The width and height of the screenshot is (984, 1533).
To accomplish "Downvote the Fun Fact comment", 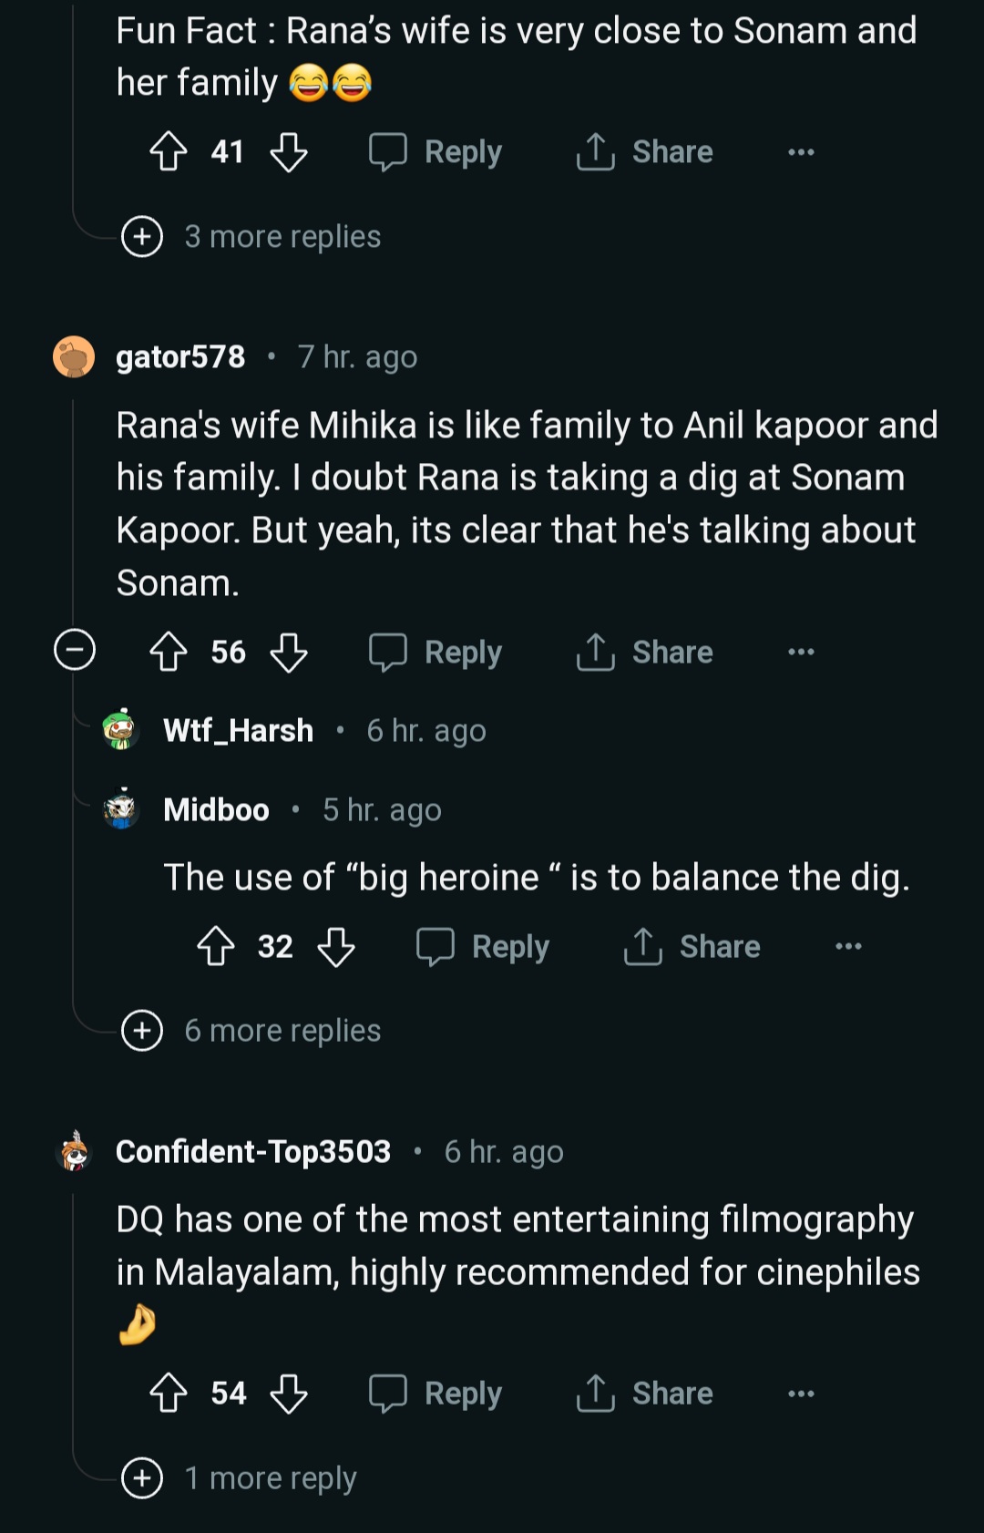I will click(x=289, y=152).
